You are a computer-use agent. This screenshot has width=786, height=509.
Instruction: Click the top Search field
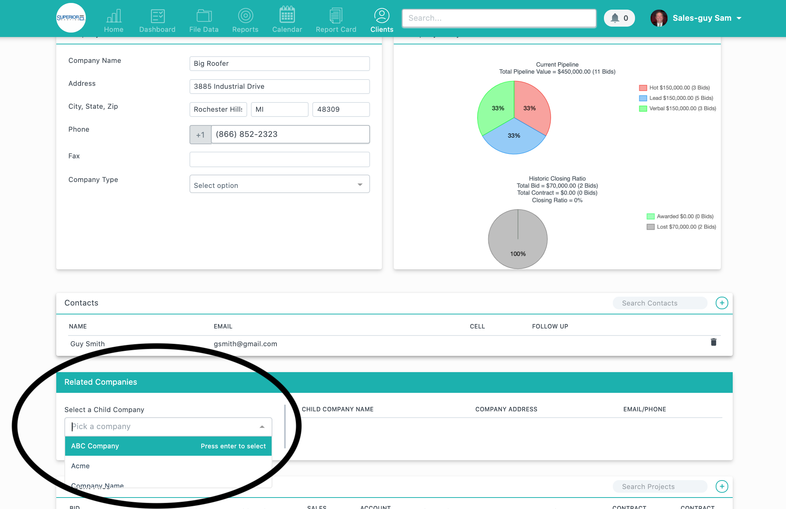click(499, 18)
